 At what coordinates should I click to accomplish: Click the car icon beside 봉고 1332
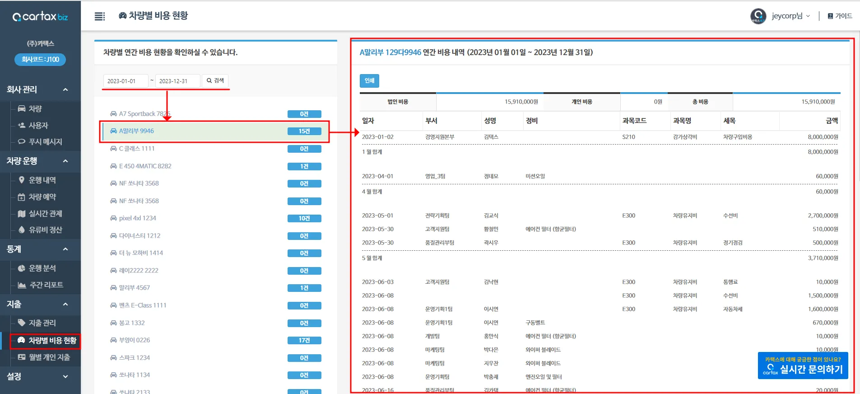point(113,323)
